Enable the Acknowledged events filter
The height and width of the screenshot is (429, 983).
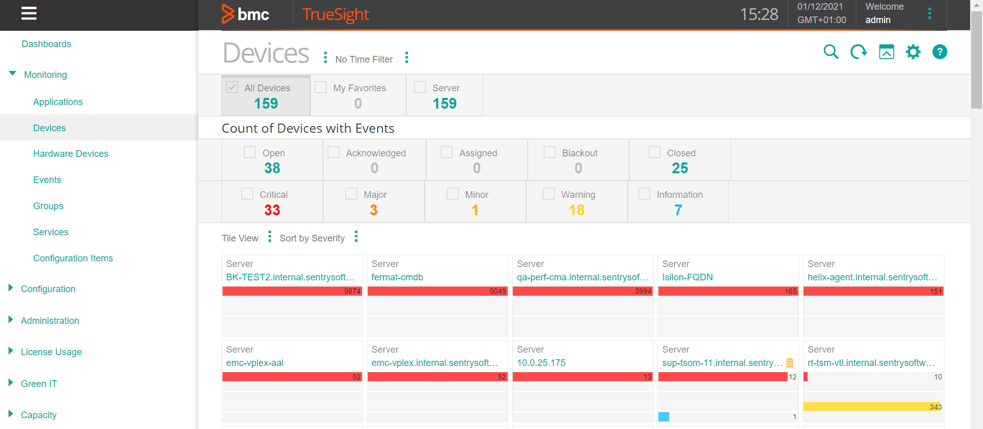coord(334,152)
